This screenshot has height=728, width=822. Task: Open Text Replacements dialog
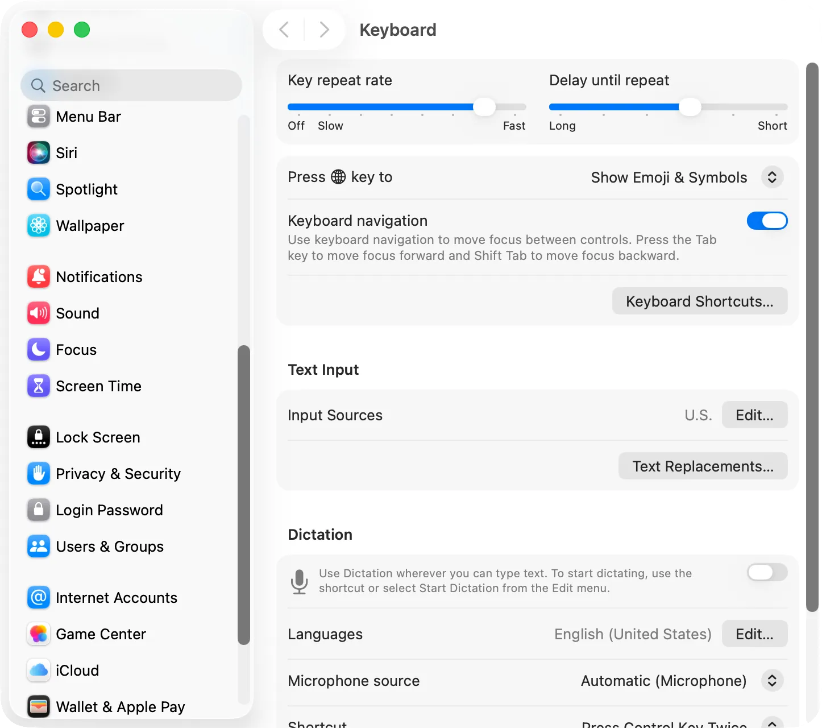click(x=703, y=466)
